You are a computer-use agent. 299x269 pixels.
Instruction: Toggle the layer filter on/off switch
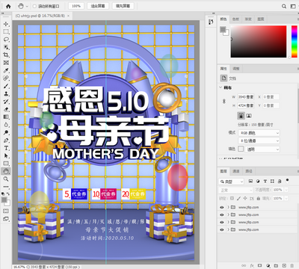point(287,180)
